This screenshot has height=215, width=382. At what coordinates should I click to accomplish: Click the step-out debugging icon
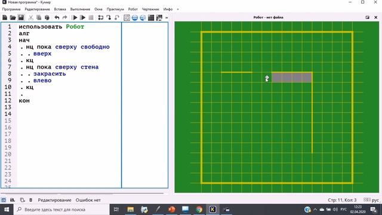click(117, 17)
